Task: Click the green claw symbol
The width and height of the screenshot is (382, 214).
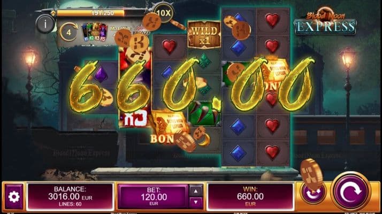Action: tap(204, 113)
